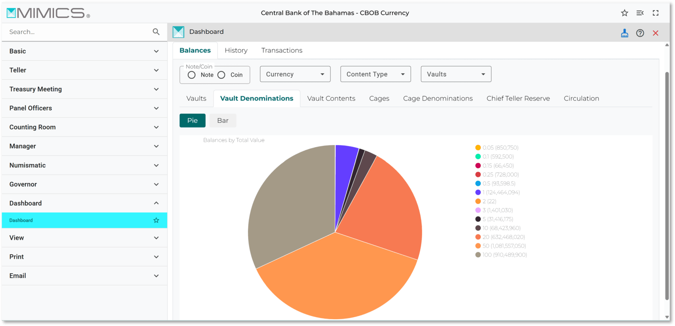The height and width of the screenshot is (326, 675).
Task: Toggle the 0.05 legend entry
Action: (497, 148)
